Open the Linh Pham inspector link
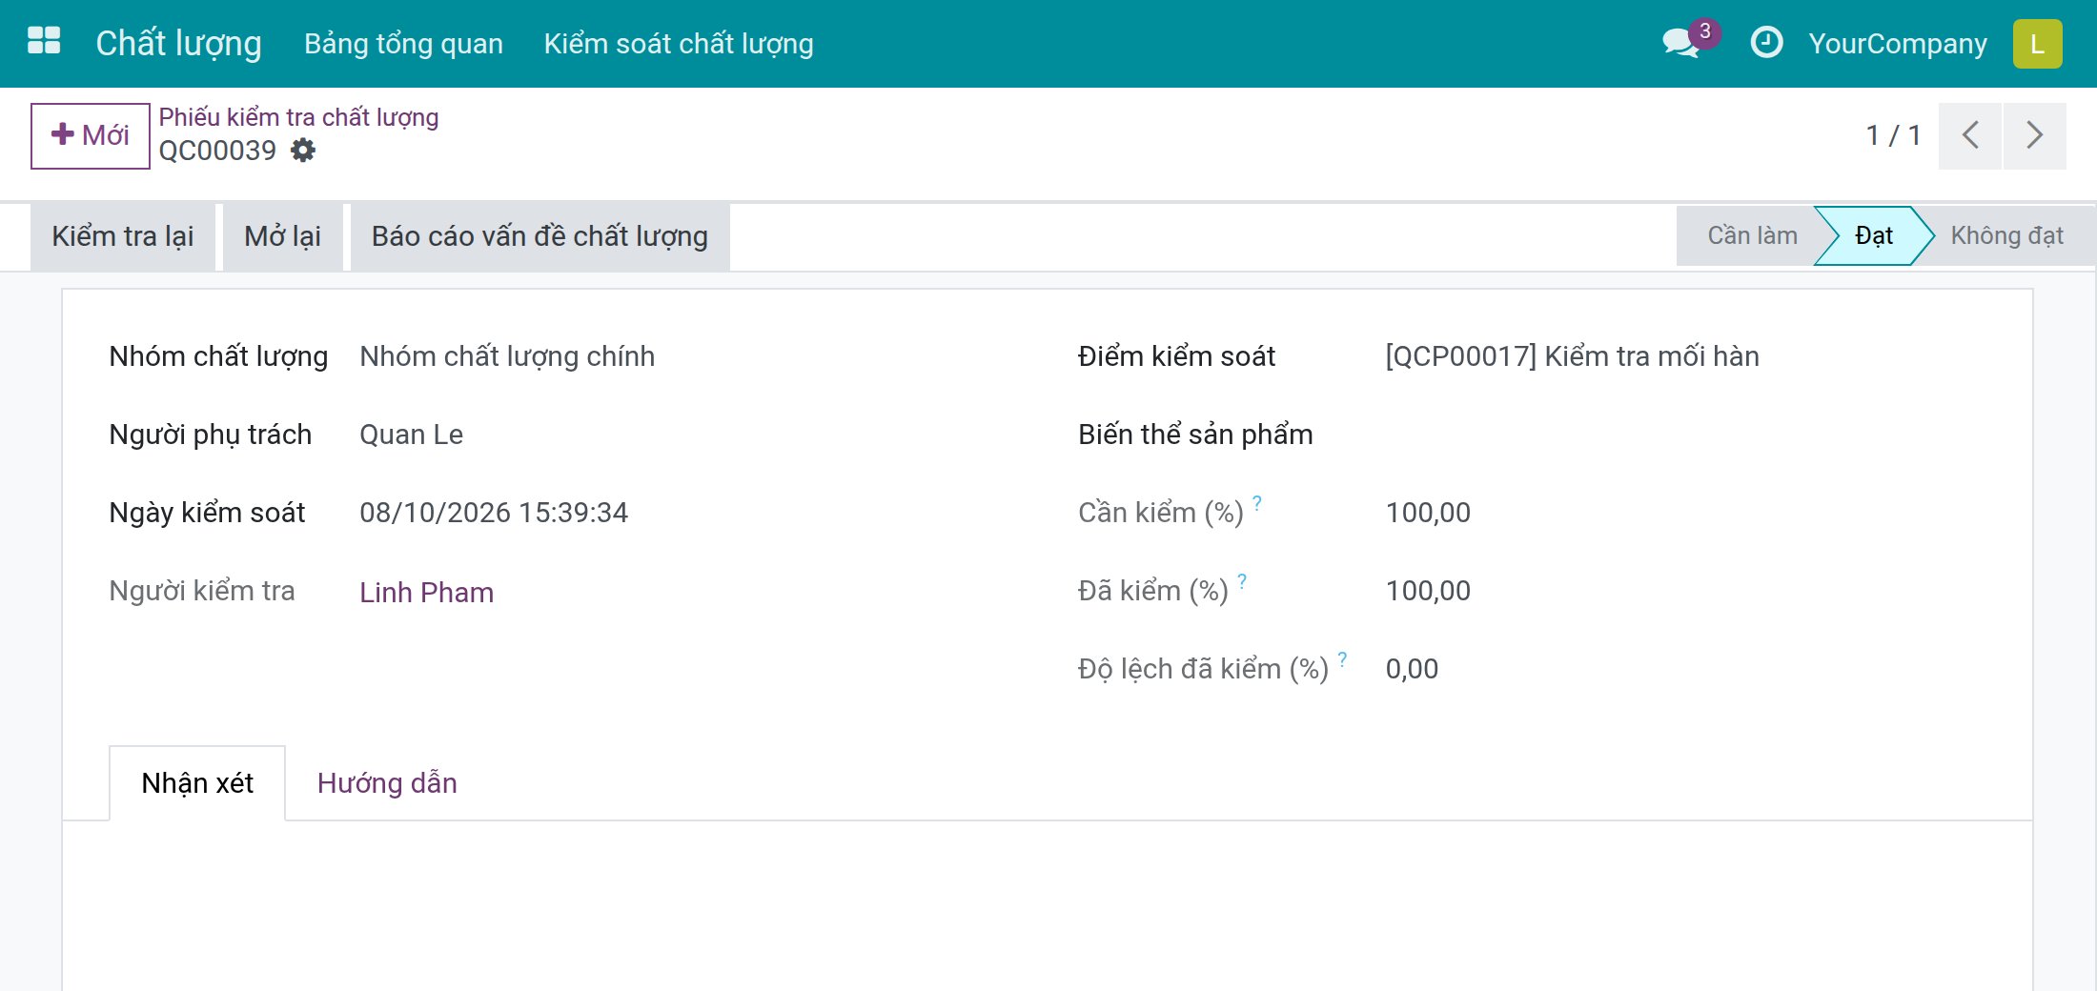The width and height of the screenshot is (2097, 991). 426,593
